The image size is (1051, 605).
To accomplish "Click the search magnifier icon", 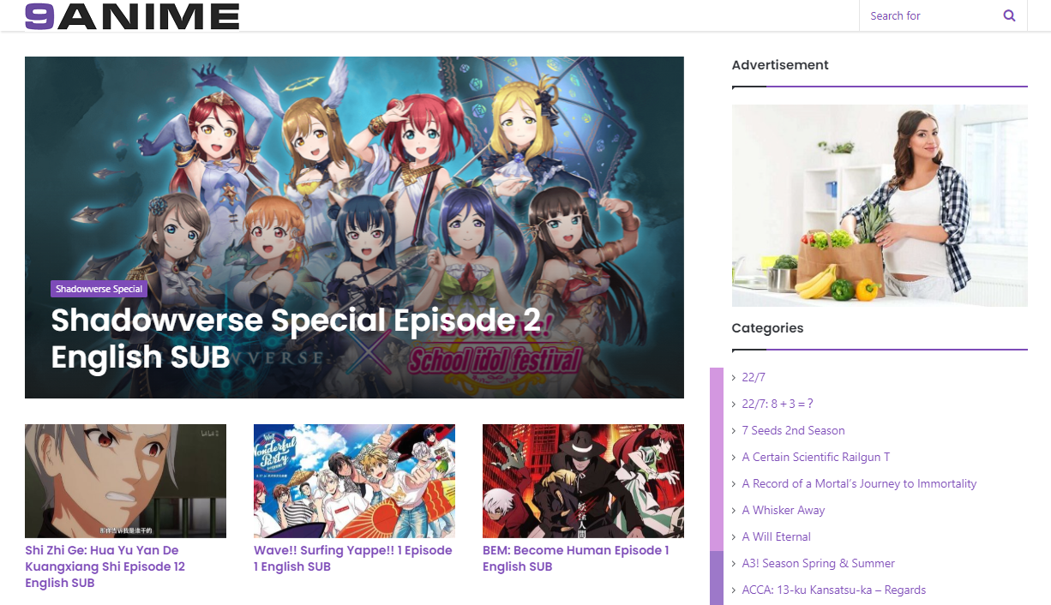I will 1009,15.
